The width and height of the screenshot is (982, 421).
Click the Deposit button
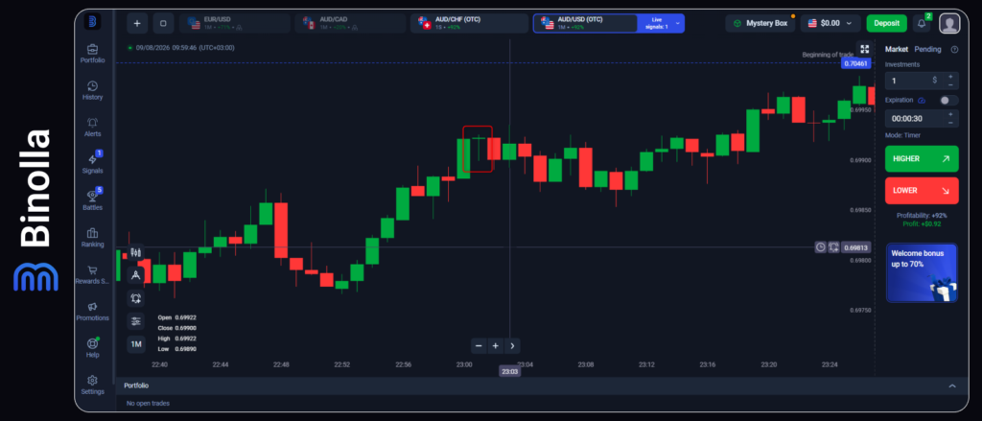(886, 23)
